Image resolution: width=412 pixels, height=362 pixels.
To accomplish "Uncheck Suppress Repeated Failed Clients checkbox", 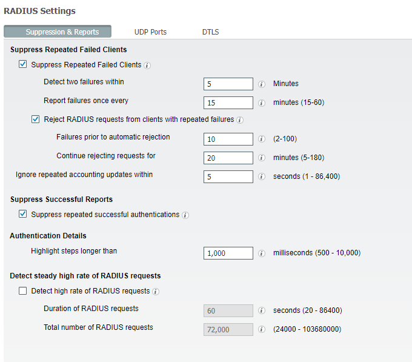I will [x=22, y=64].
